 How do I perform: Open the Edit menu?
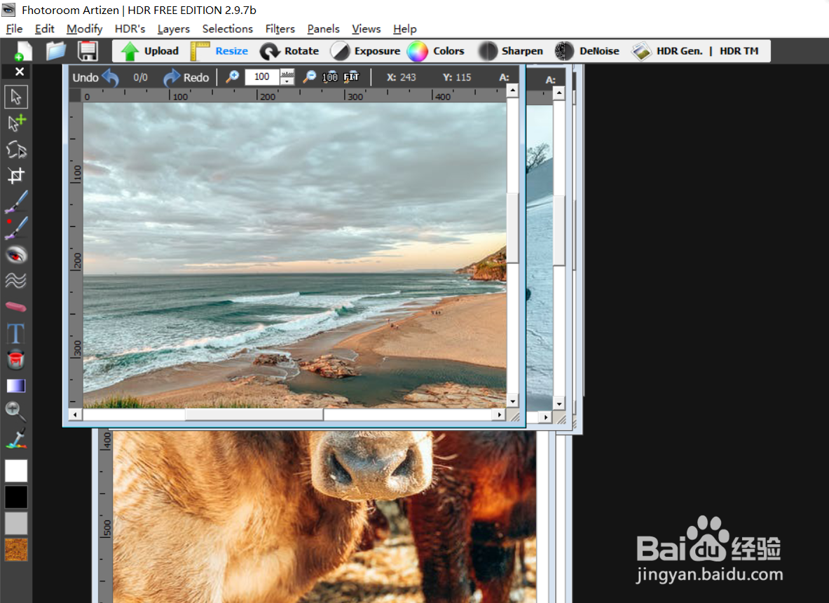(44, 29)
